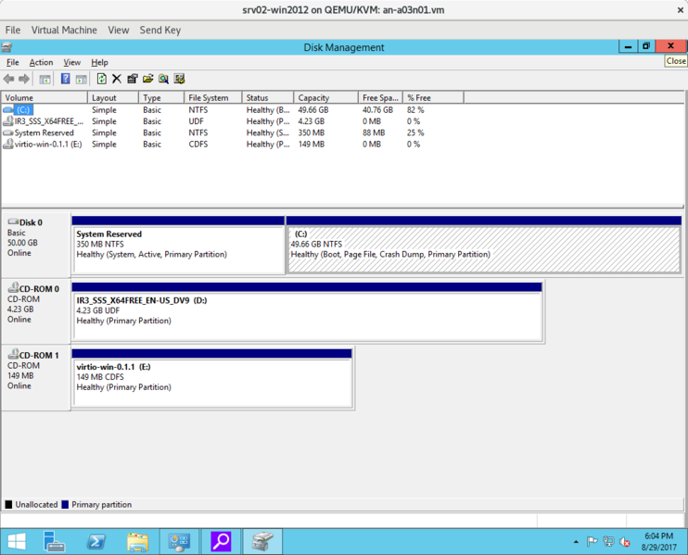Click the taskbar clock showing 6:04 PM
The width and height of the screenshot is (688, 555).
[x=658, y=541]
